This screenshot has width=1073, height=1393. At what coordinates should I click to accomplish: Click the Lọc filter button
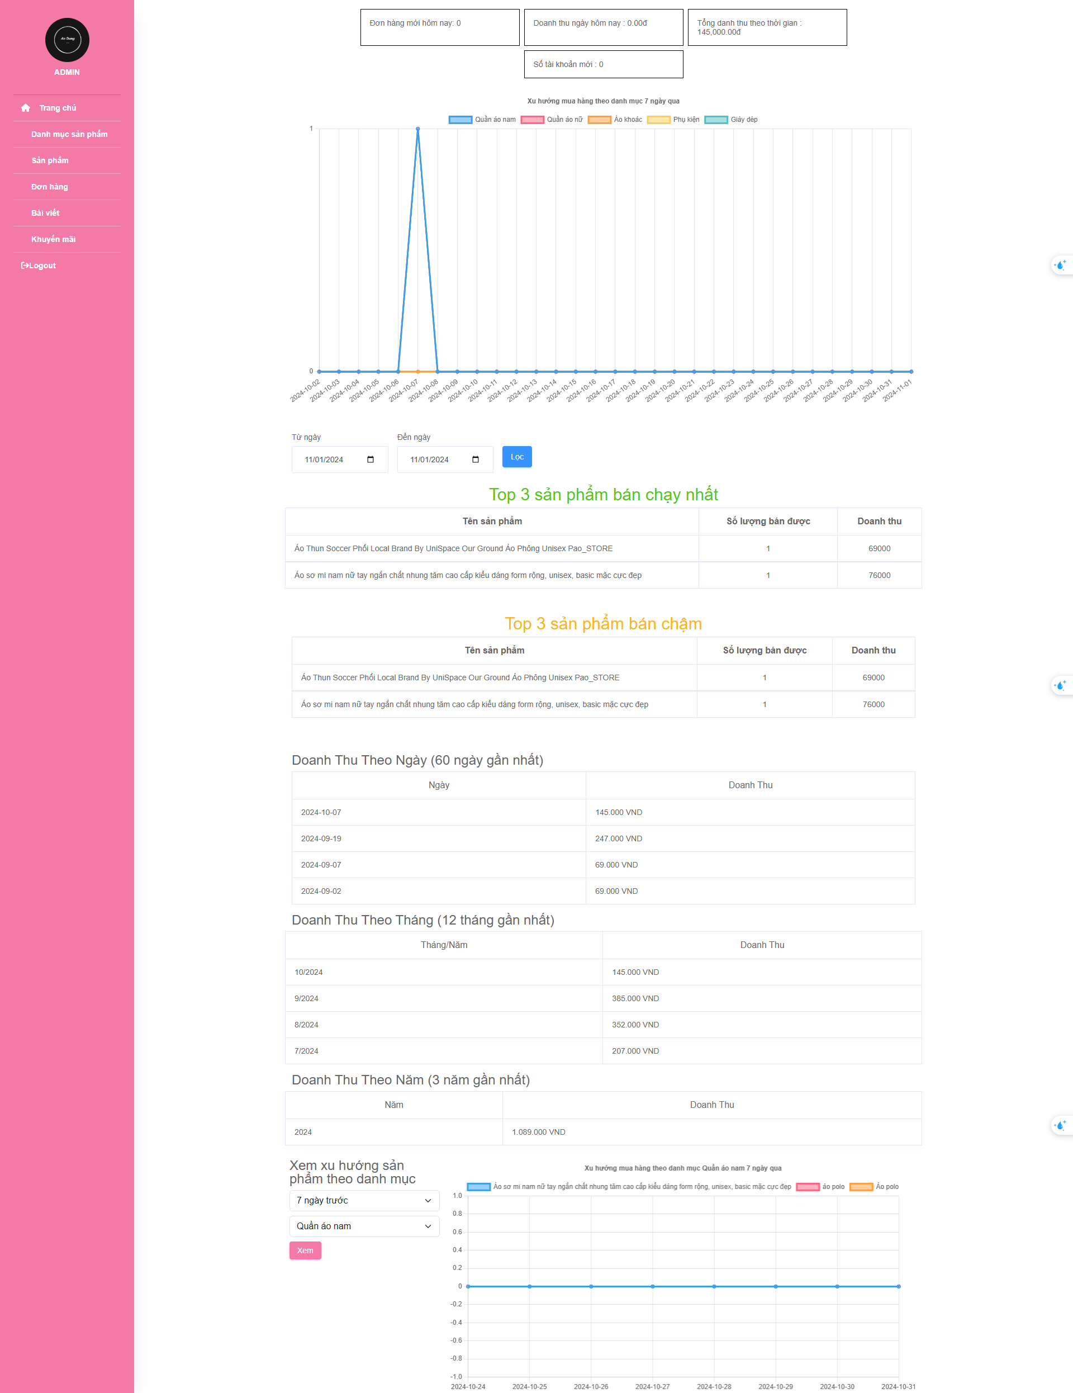(517, 457)
